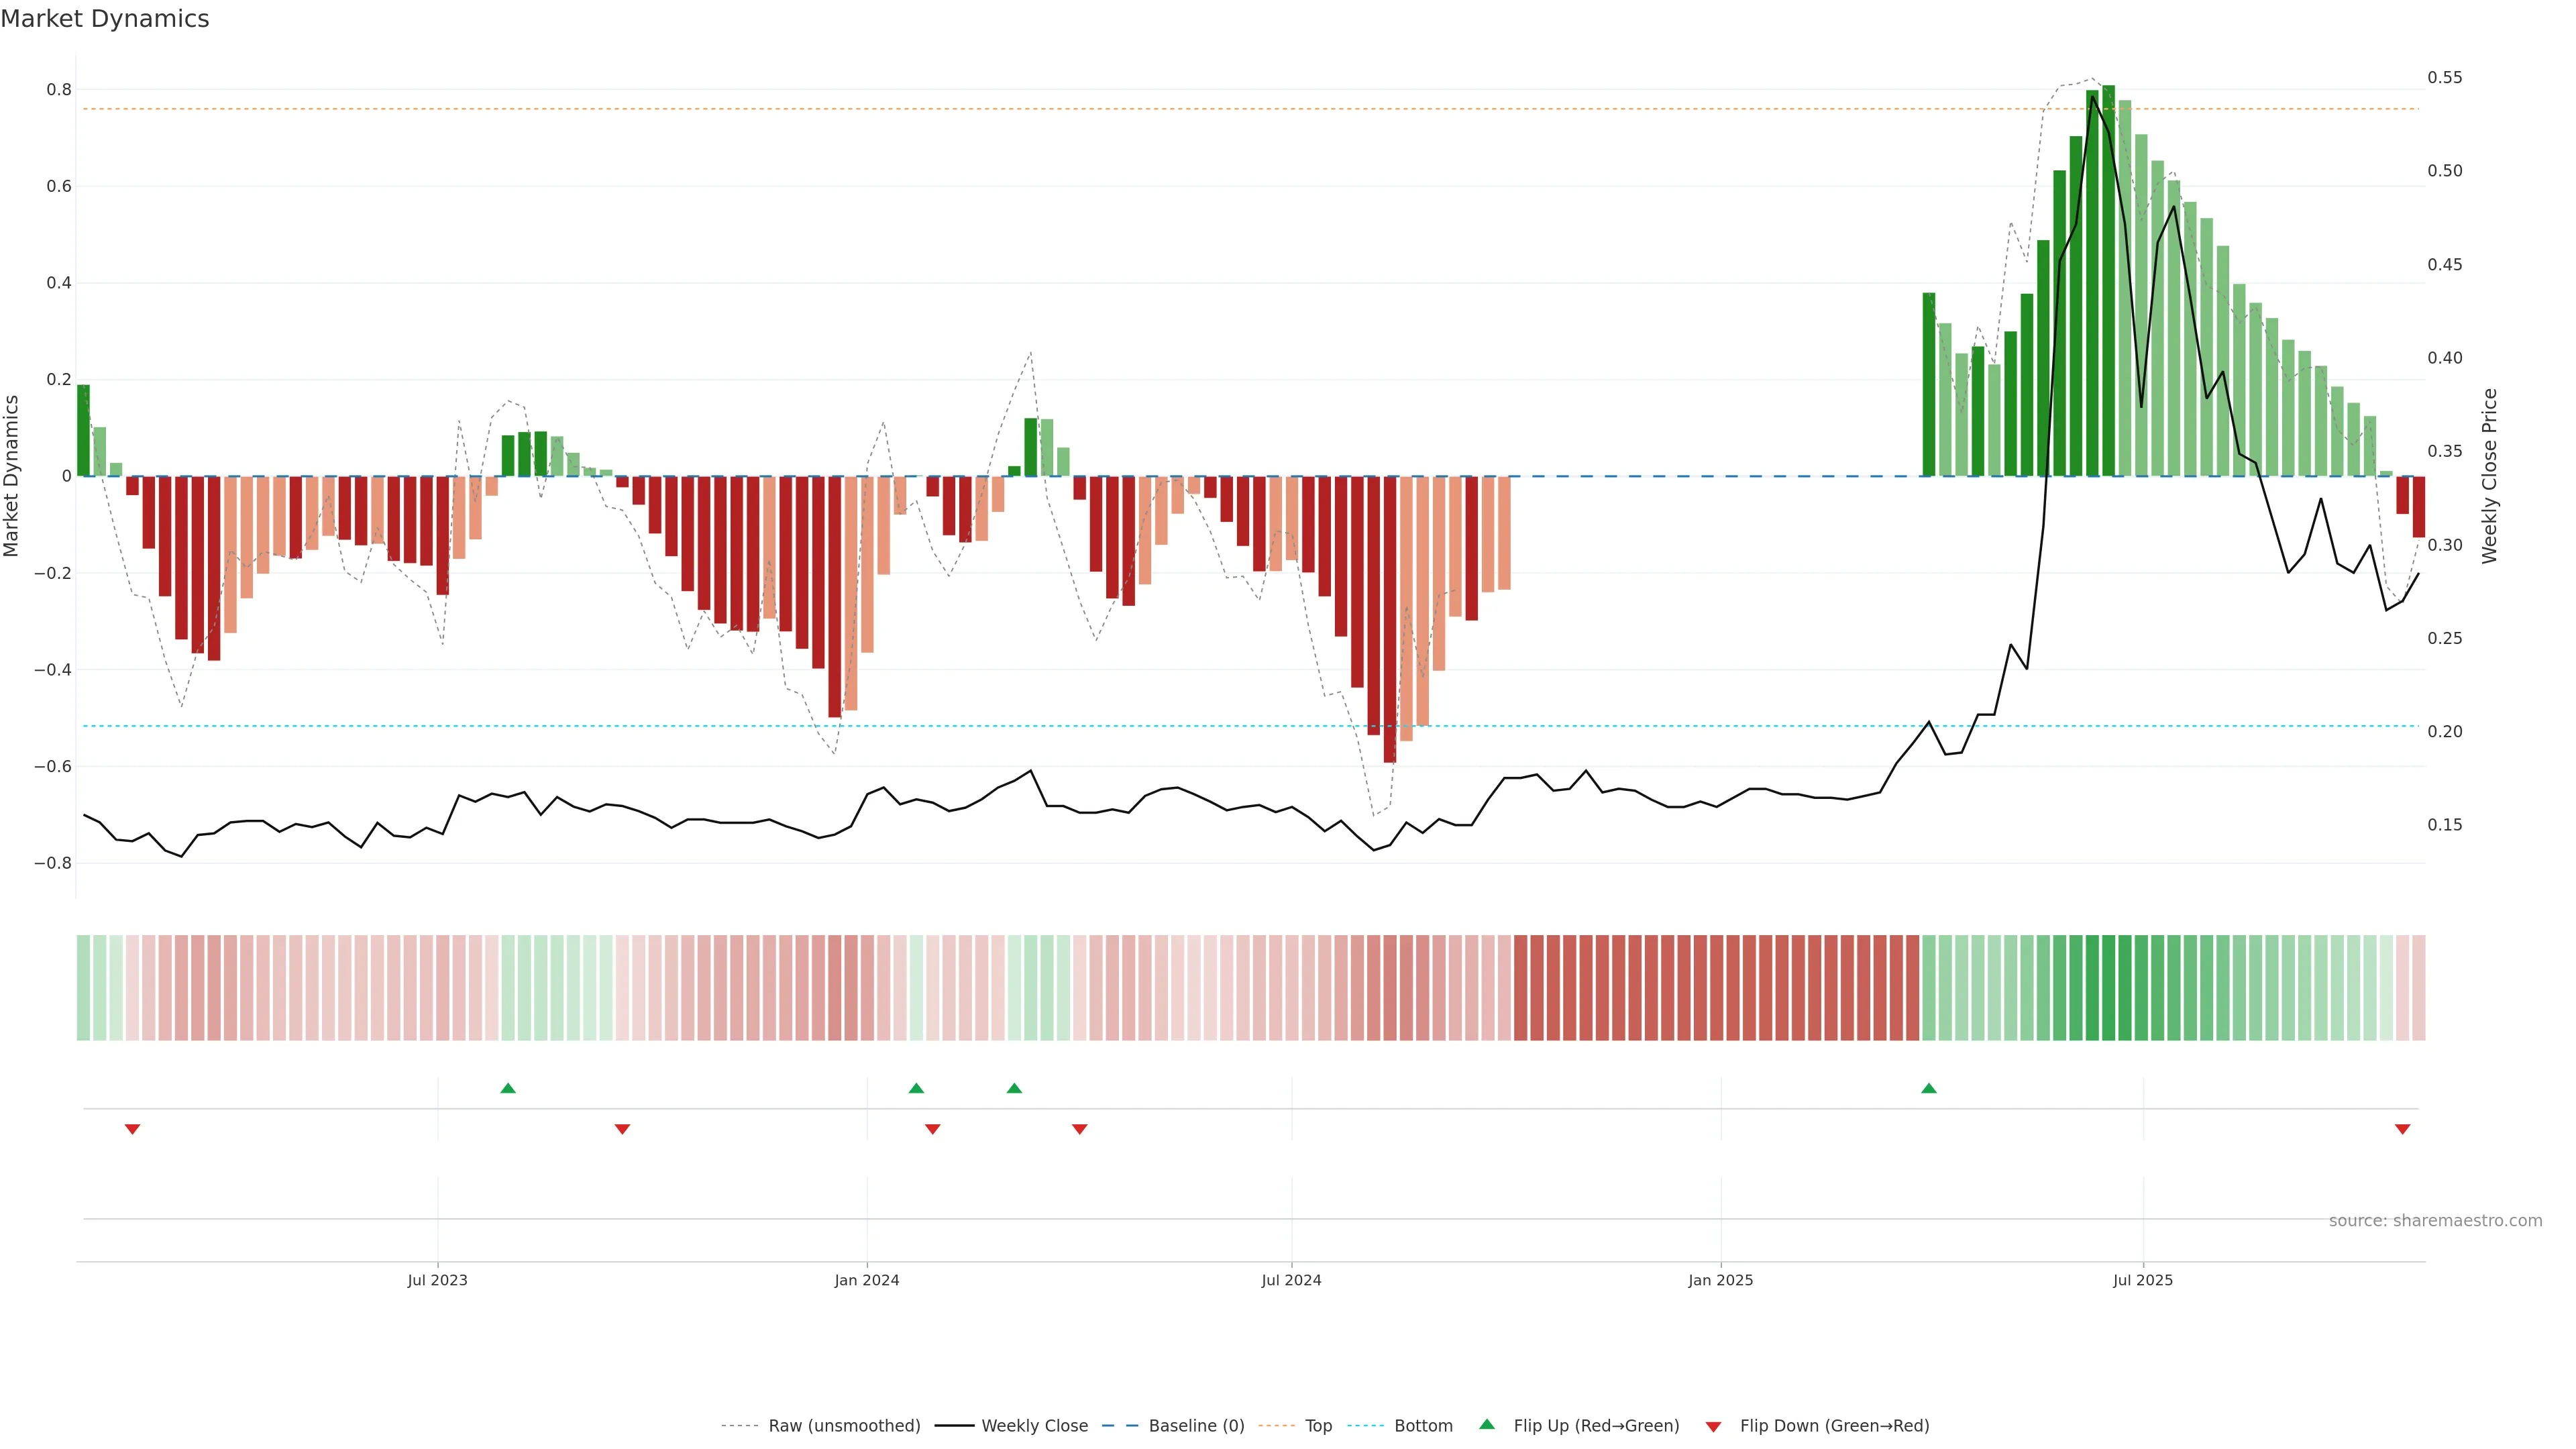Click the red flip-down marker just after Jan 2024
2576x1449 pixels.
pyautogui.click(x=933, y=1129)
